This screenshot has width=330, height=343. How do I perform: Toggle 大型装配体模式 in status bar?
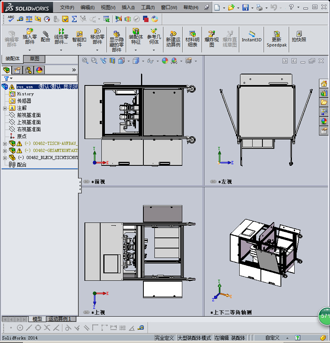tap(194, 338)
